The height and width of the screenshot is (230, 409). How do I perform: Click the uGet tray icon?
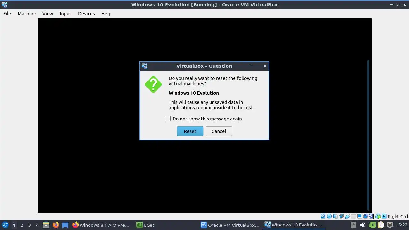tap(372, 225)
